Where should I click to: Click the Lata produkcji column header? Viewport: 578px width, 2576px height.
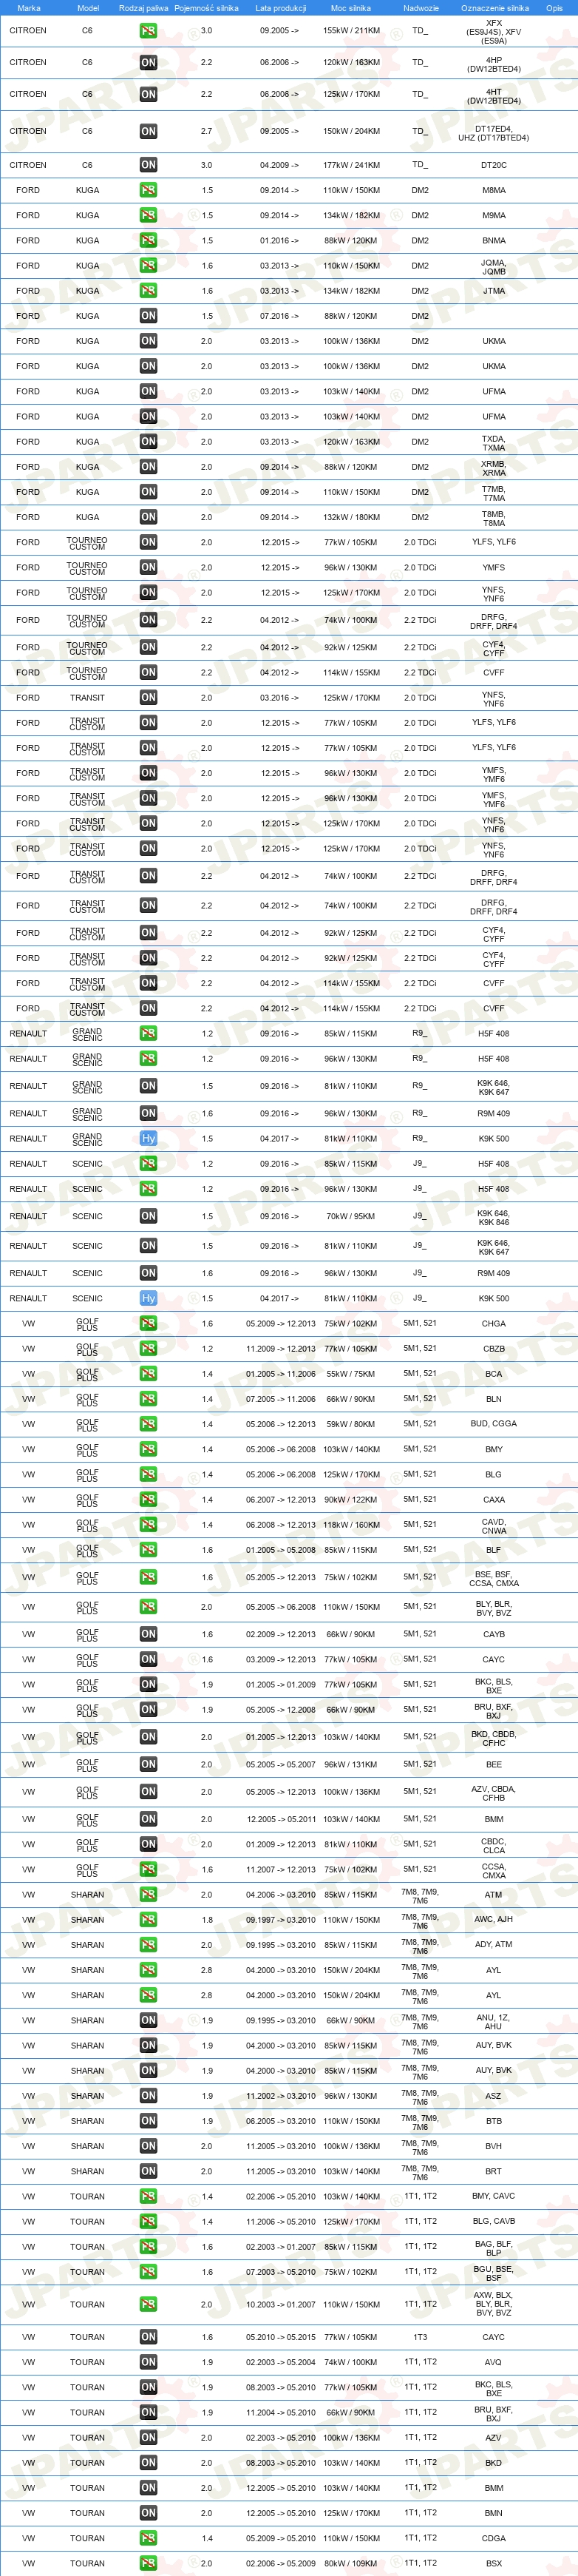[x=281, y=8]
